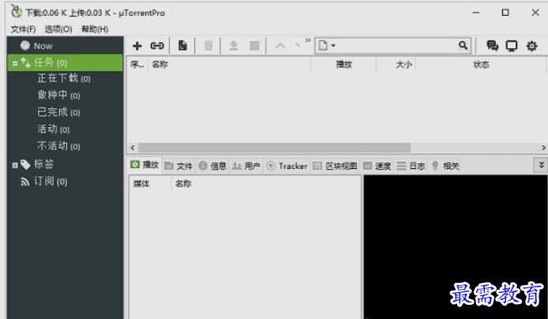Switch to the 区块视图 tab

(335, 166)
